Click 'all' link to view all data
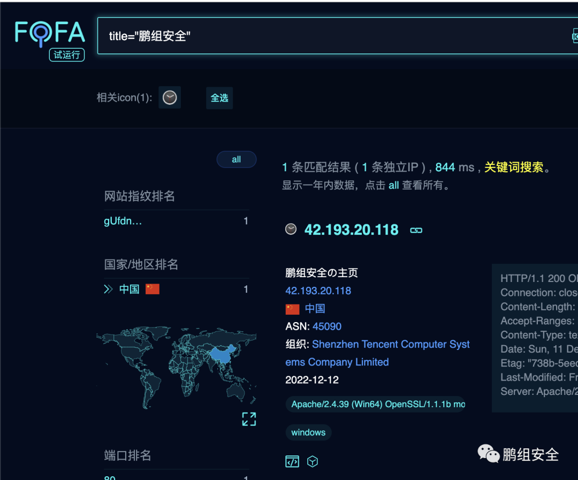This screenshot has height=480, width=578. pyautogui.click(x=394, y=185)
